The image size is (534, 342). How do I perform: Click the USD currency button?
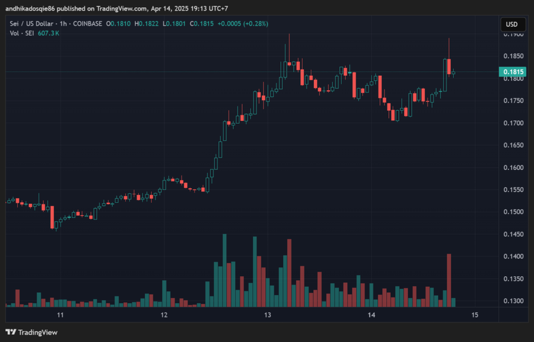[513, 24]
